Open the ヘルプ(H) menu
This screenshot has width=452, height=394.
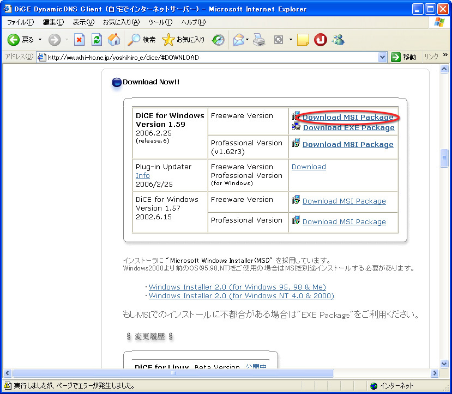click(x=194, y=22)
